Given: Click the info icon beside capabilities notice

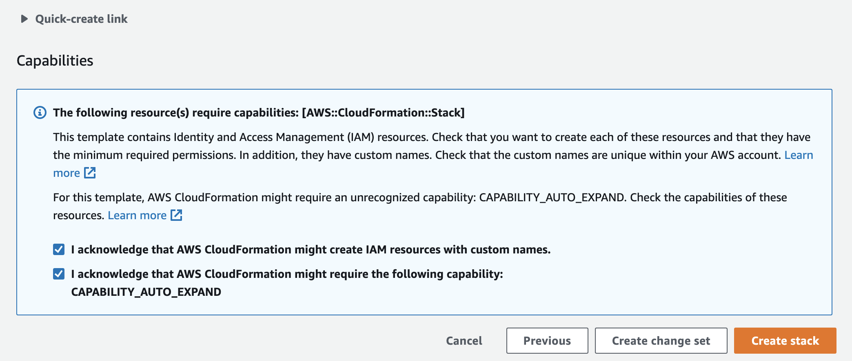Looking at the screenshot, I should 40,112.
